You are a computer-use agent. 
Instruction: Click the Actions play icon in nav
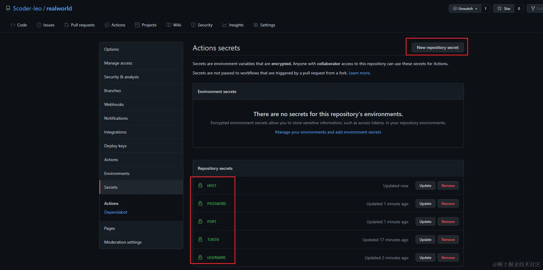107,25
